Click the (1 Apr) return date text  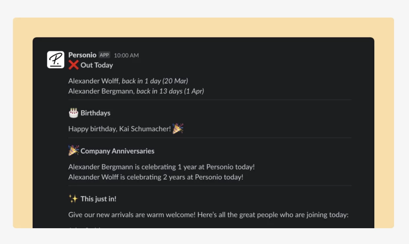click(x=194, y=91)
